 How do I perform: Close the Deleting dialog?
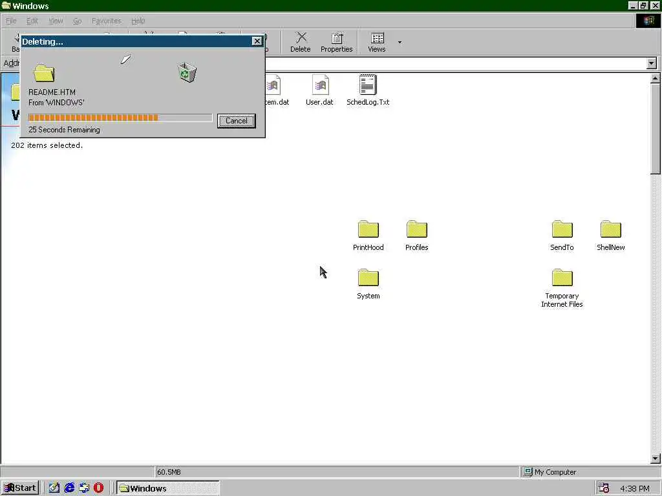[x=257, y=41]
